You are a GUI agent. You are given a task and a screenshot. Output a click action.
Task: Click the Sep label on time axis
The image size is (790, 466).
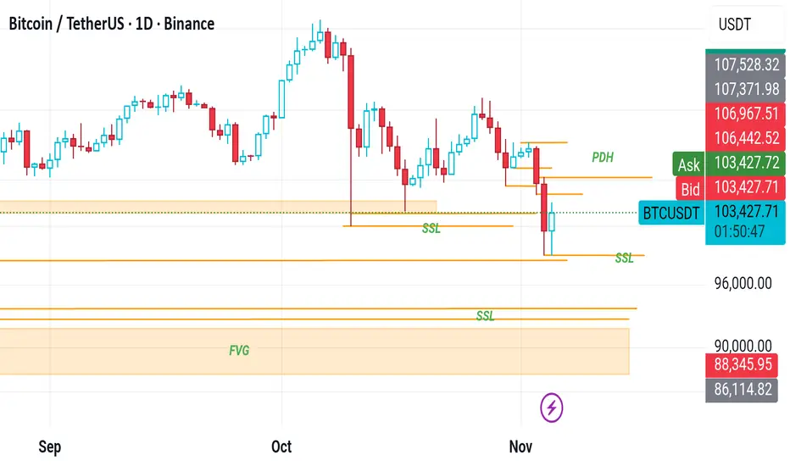(x=50, y=446)
